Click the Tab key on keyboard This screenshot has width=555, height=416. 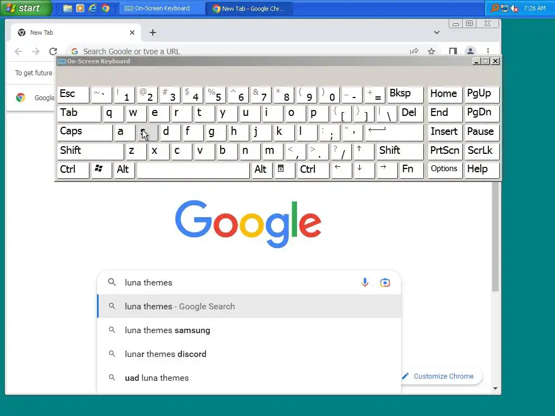click(79, 114)
